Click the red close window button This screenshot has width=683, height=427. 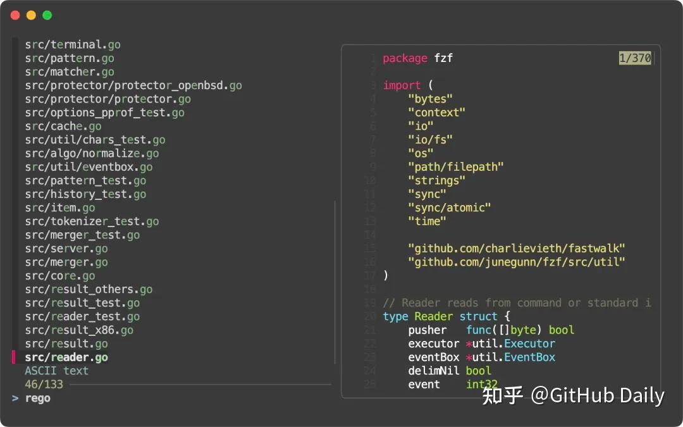tap(15, 15)
